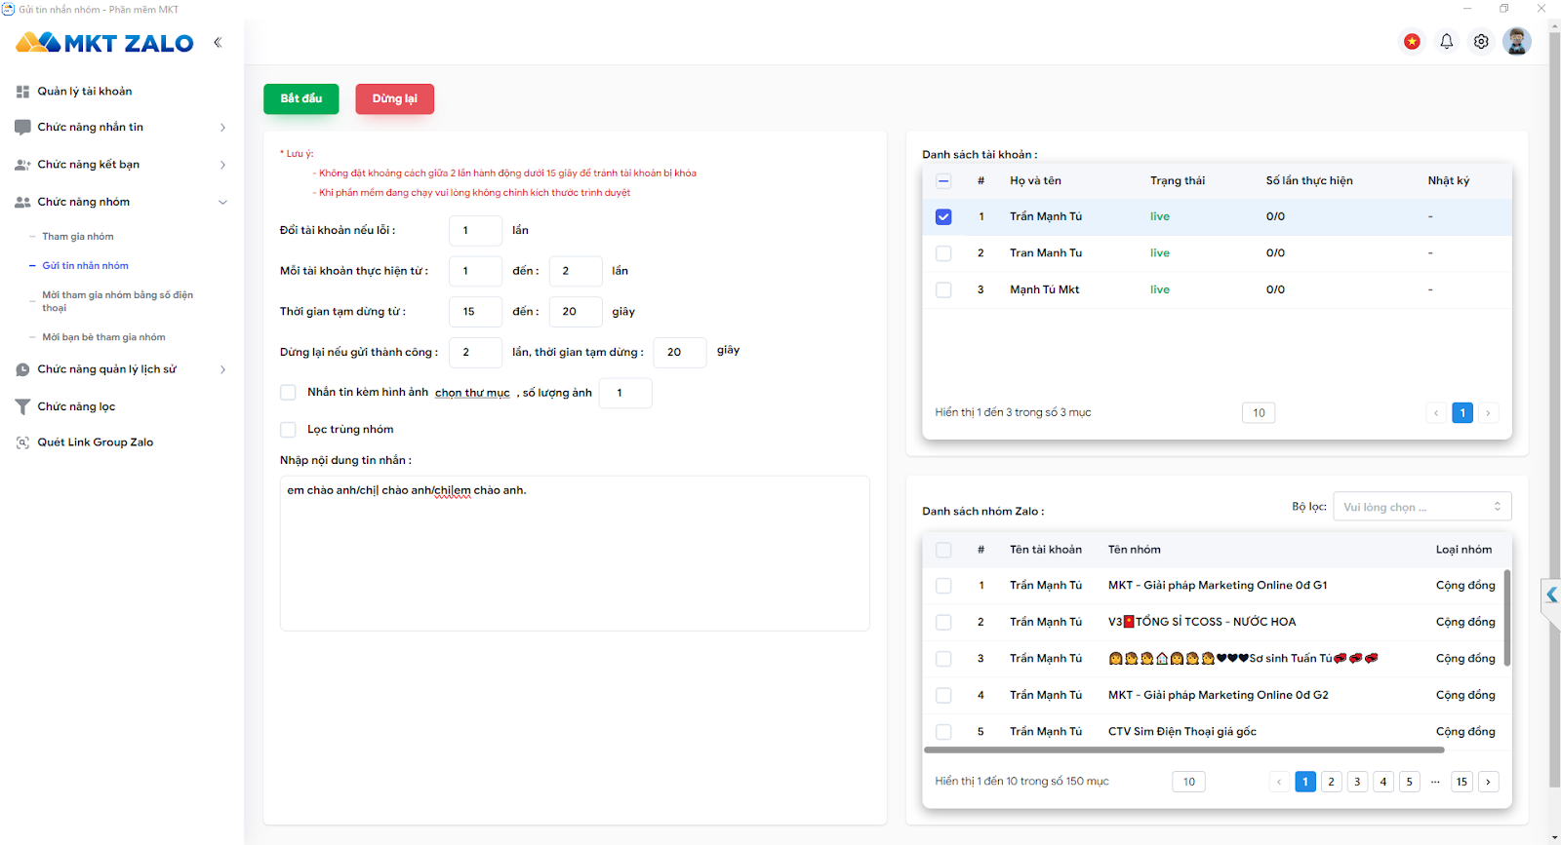The height and width of the screenshot is (845, 1561).
Task: Go to page 5 of group list
Action: point(1409,782)
